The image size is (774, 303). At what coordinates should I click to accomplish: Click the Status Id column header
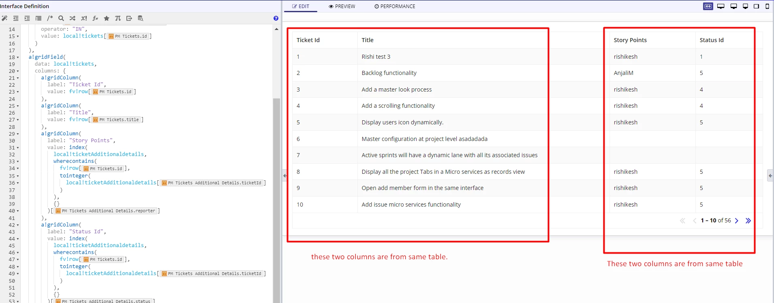pos(712,40)
